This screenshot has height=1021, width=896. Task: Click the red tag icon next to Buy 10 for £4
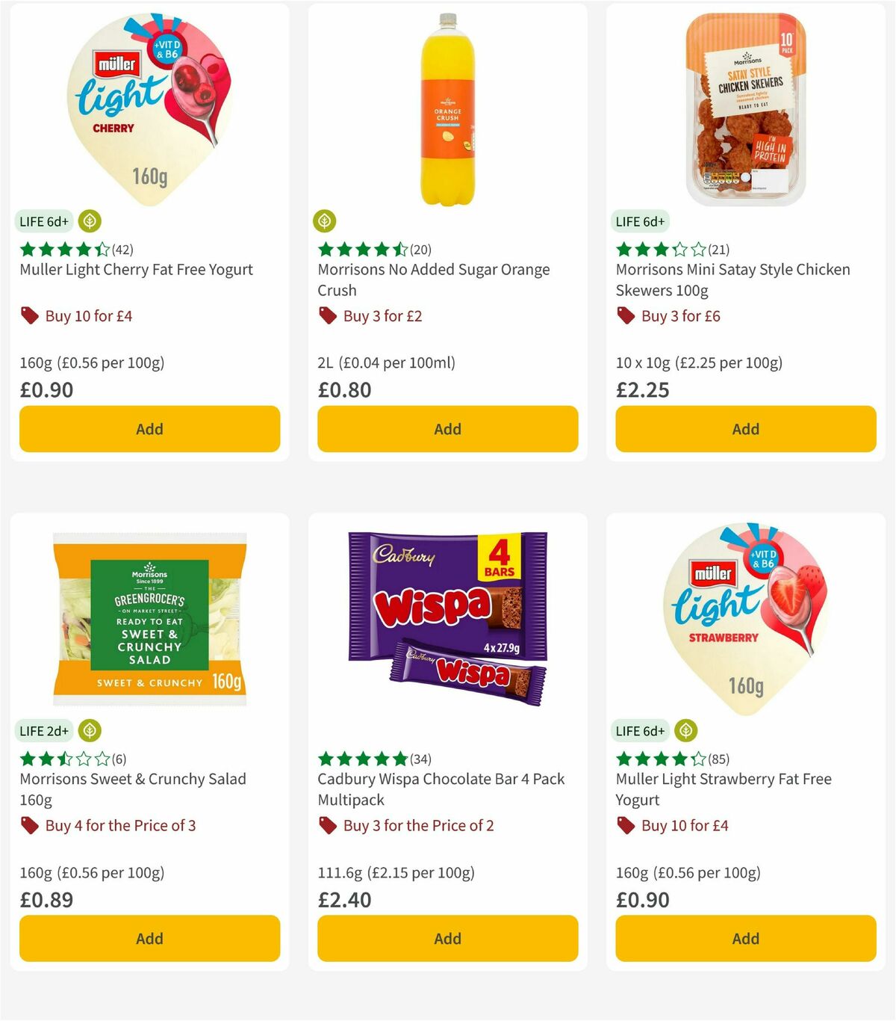click(x=30, y=315)
